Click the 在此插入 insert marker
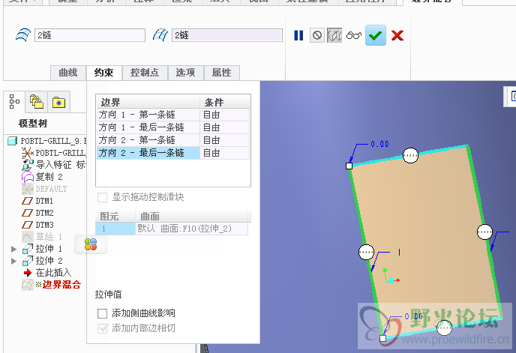 (x=47, y=273)
